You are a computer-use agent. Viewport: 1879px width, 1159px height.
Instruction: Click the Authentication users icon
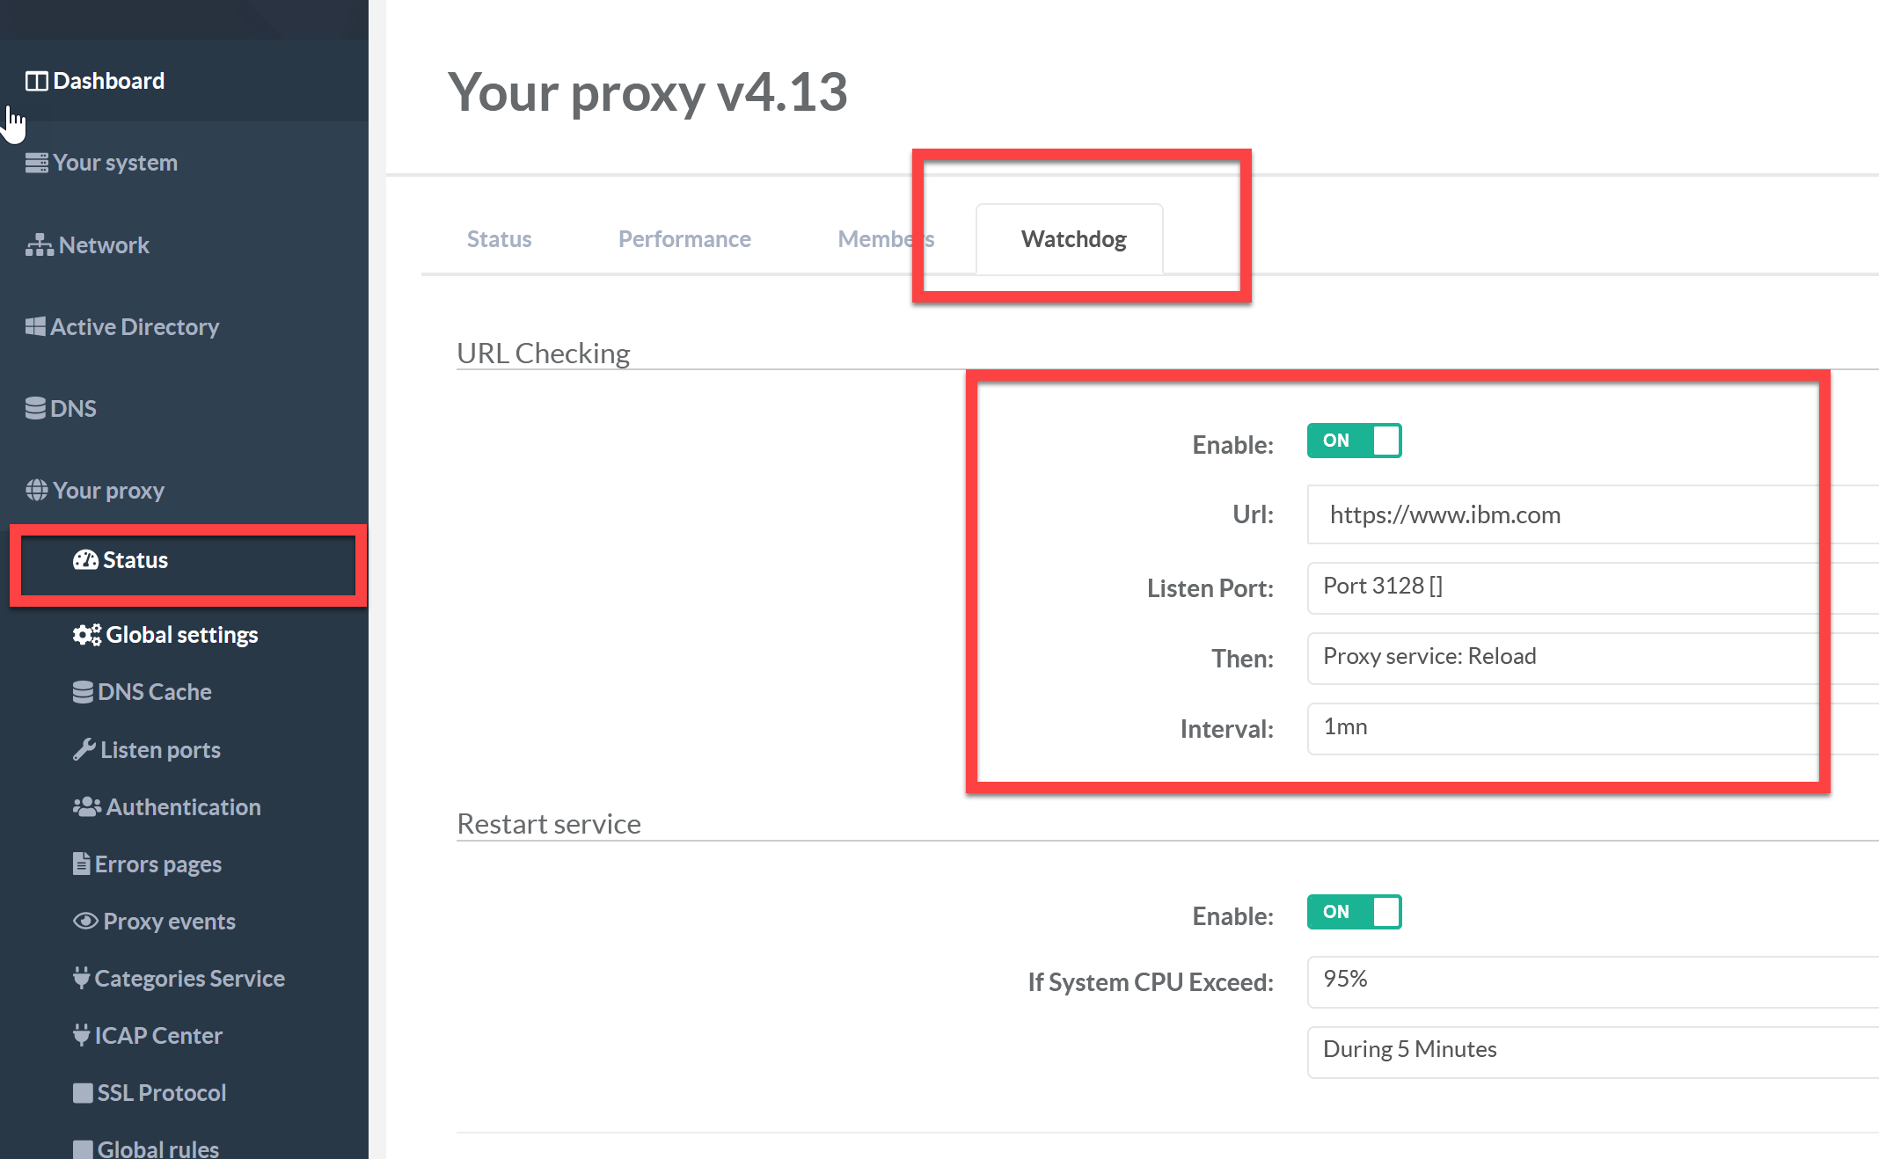click(x=86, y=806)
